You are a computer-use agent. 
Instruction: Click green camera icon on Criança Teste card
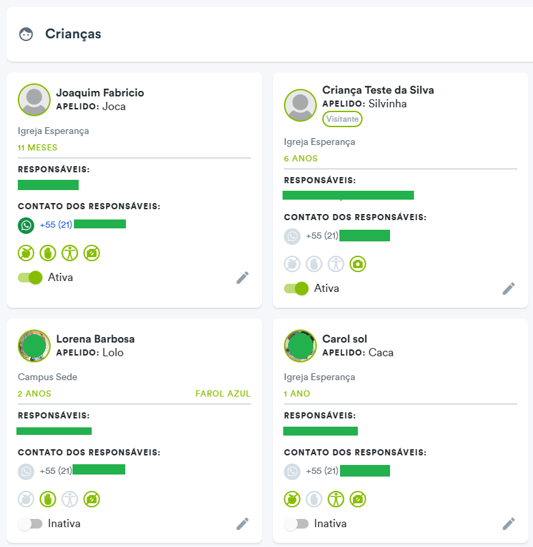point(358,264)
